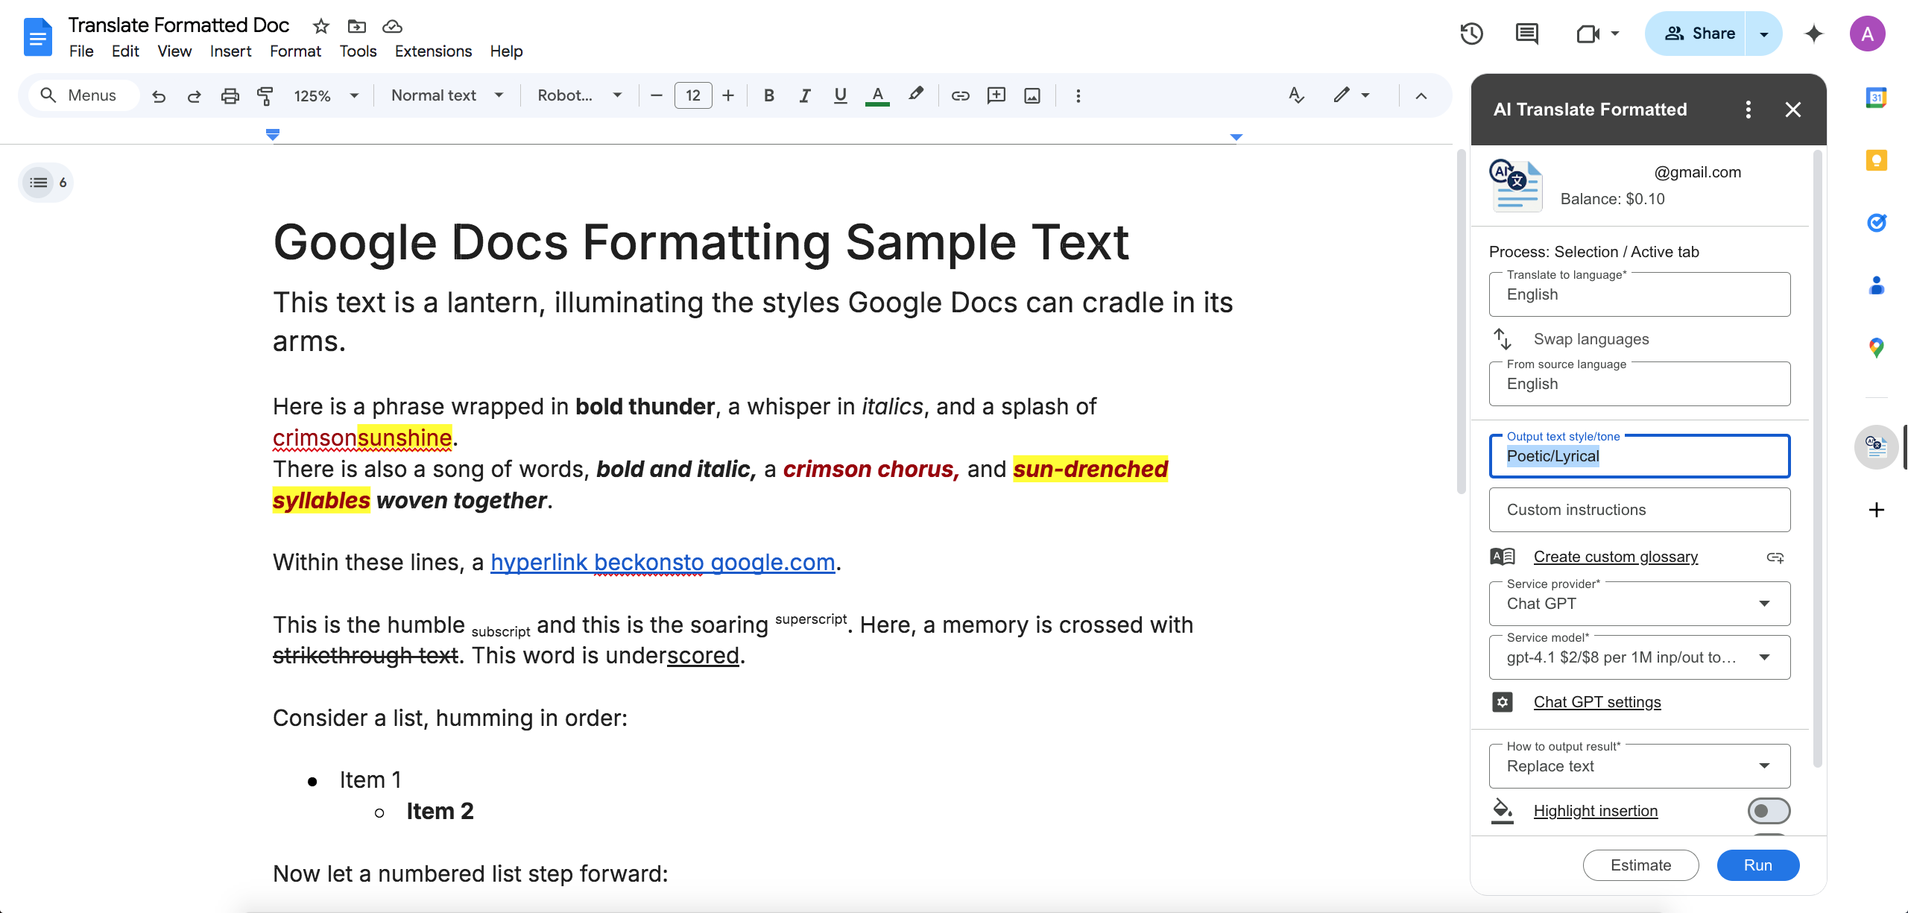Click the insert link toolbar icon

960,95
